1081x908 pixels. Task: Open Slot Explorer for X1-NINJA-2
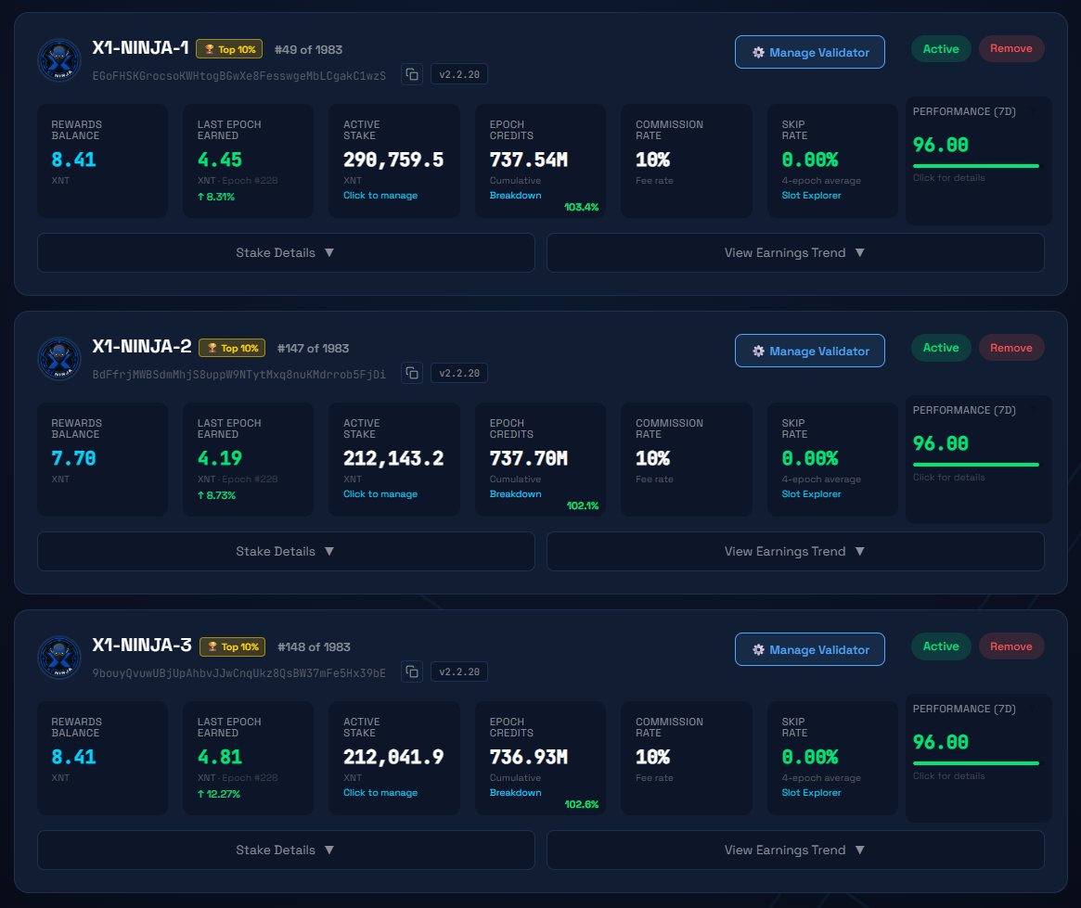click(x=811, y=494)
